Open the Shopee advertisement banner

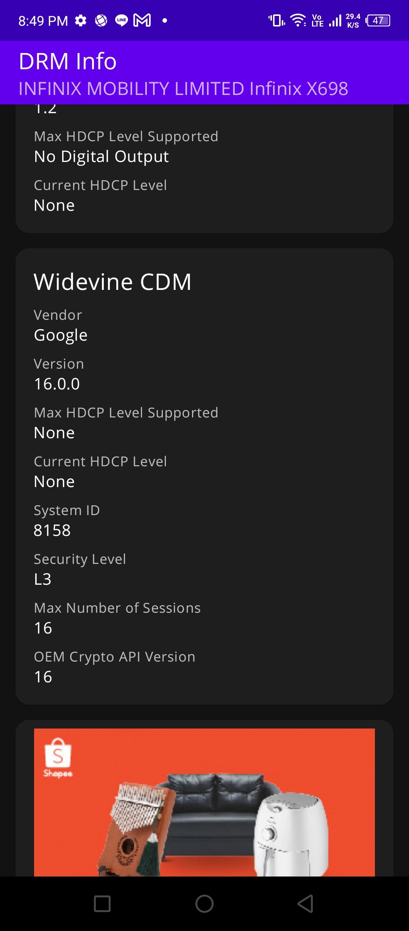point(204,802)
